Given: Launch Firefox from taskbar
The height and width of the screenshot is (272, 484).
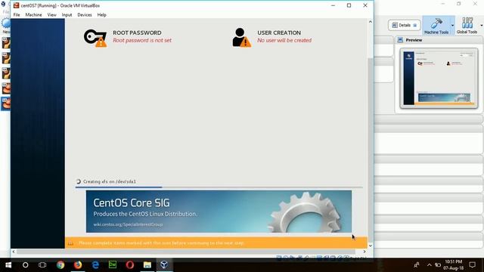Looking at the screenshot, I should click(78, 265).
